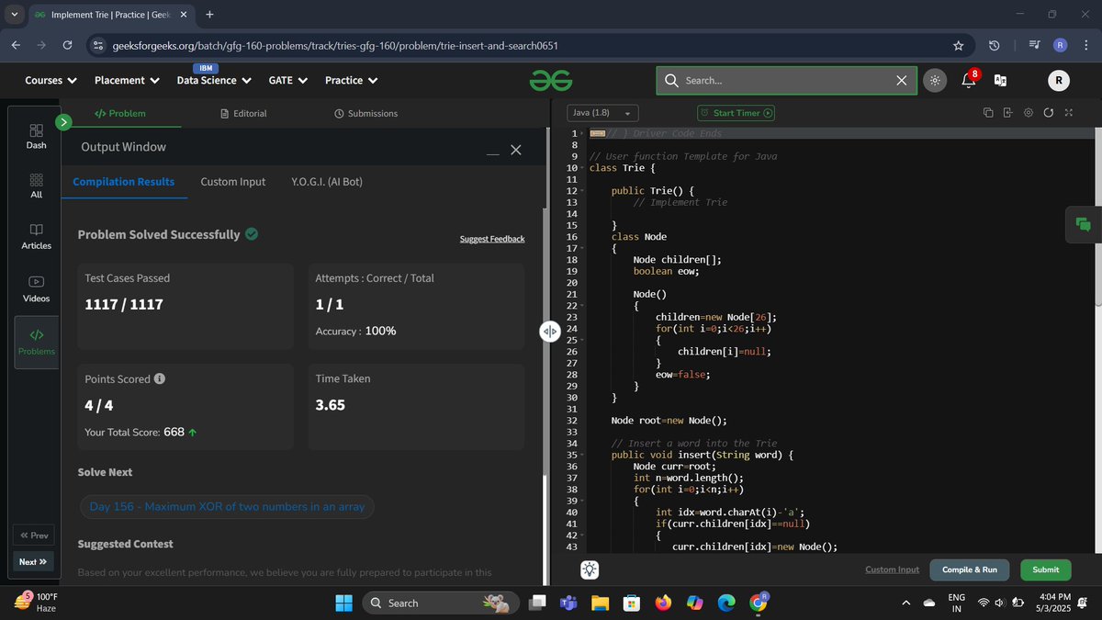Screen dimensions: 1102x620
Task: Select the Compilation Results tab
Action: point(124,182)
